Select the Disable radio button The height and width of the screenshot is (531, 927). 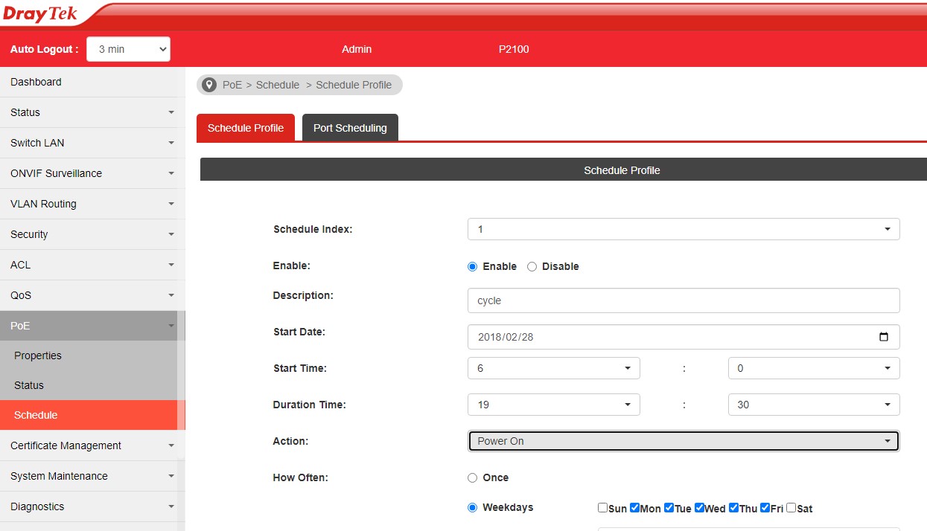click(532, 266)
